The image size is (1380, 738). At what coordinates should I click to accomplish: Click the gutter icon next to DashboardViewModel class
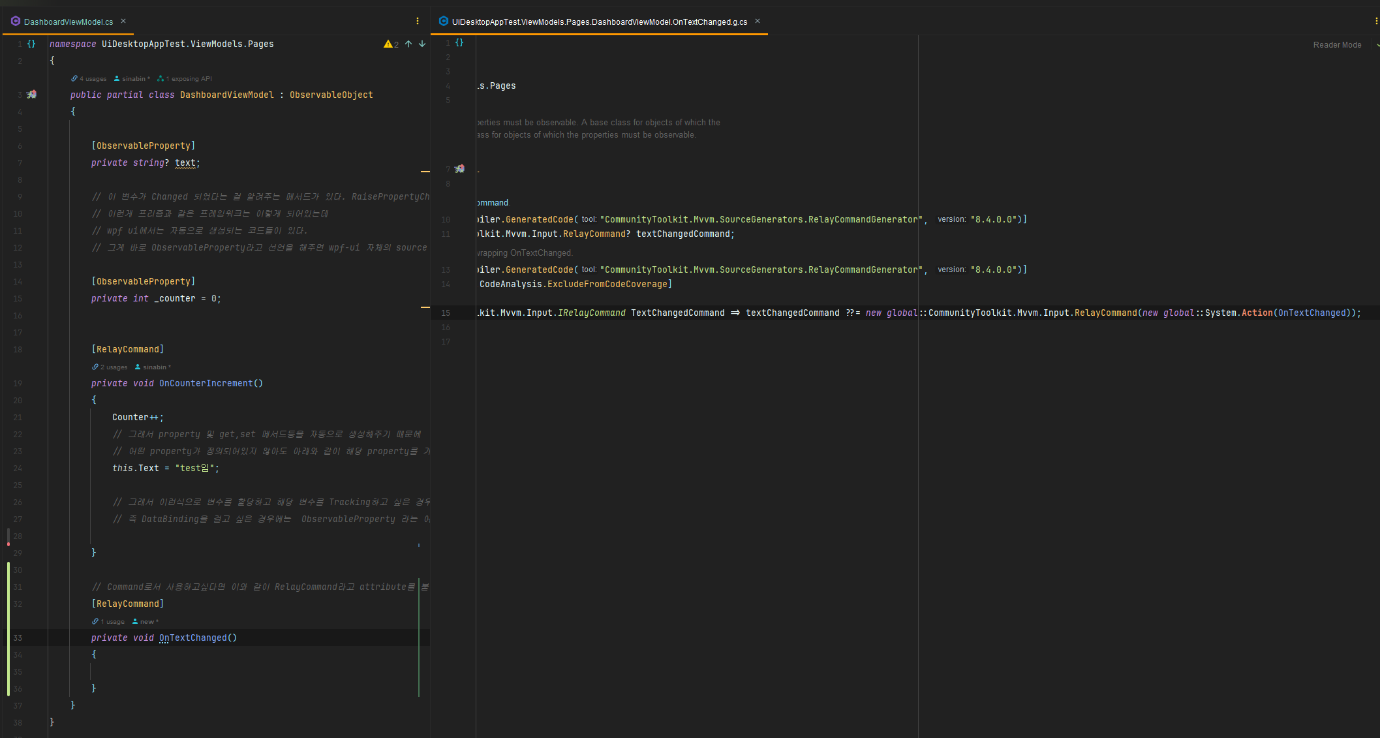[x=31, y=95]
